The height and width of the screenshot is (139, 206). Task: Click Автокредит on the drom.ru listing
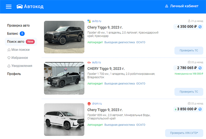[x=95, y=125]
